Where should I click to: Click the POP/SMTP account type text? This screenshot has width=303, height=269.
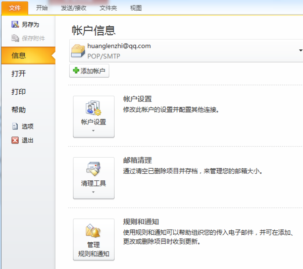(x=104, y=56)
